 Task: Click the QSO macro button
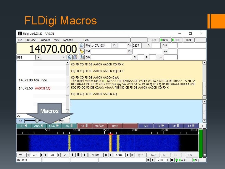click(x=54, y=126)
